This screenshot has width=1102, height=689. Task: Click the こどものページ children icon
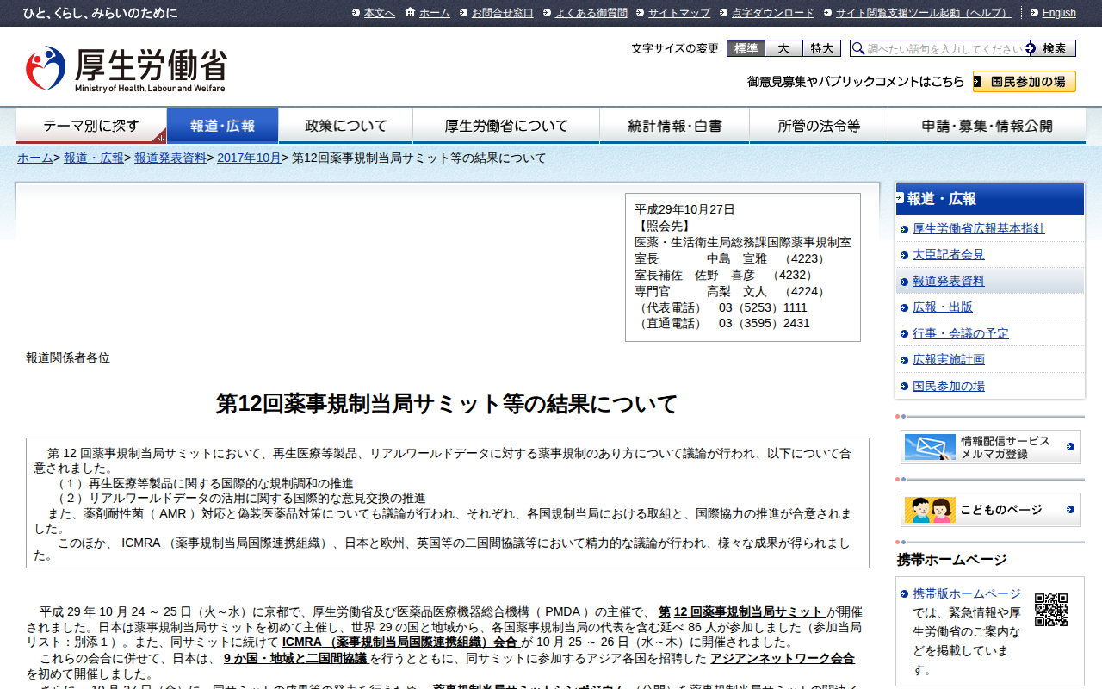(929, 510)
